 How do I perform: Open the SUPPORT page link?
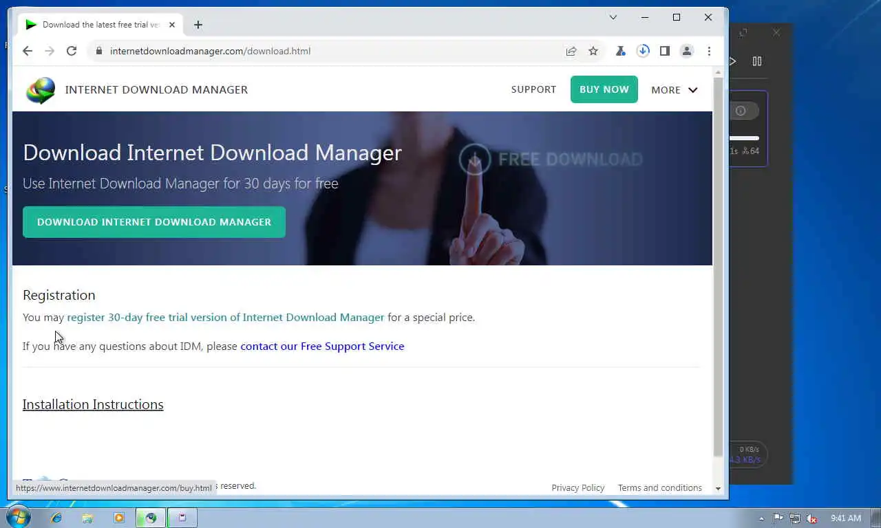click(x=533, y=89)
